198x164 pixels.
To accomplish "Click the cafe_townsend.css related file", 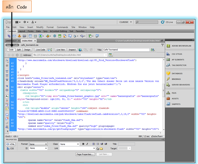I will click(x=29, y=45).
